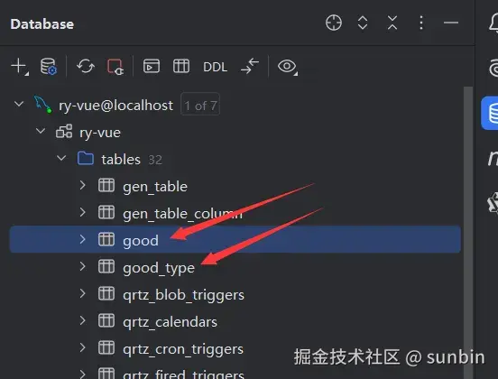Refresh the database with the sync icon
This screenshot has width=498, height=379.
86,67
